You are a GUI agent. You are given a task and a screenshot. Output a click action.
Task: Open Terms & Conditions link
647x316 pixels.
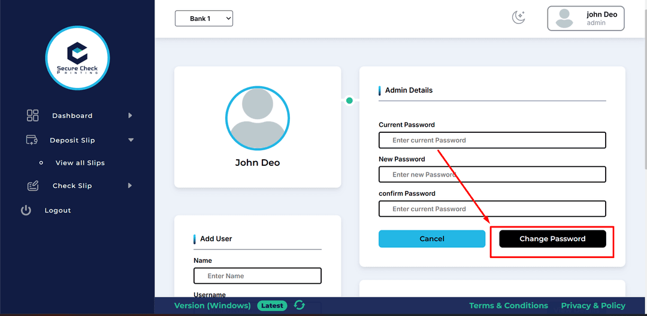click(x=509, y=306)
